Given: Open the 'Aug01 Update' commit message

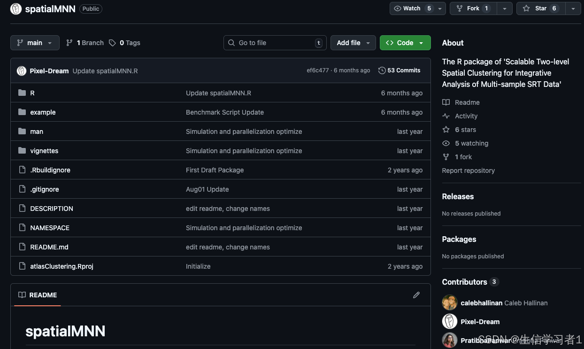Looking at the screenshot, I should [x=207, y=189].
